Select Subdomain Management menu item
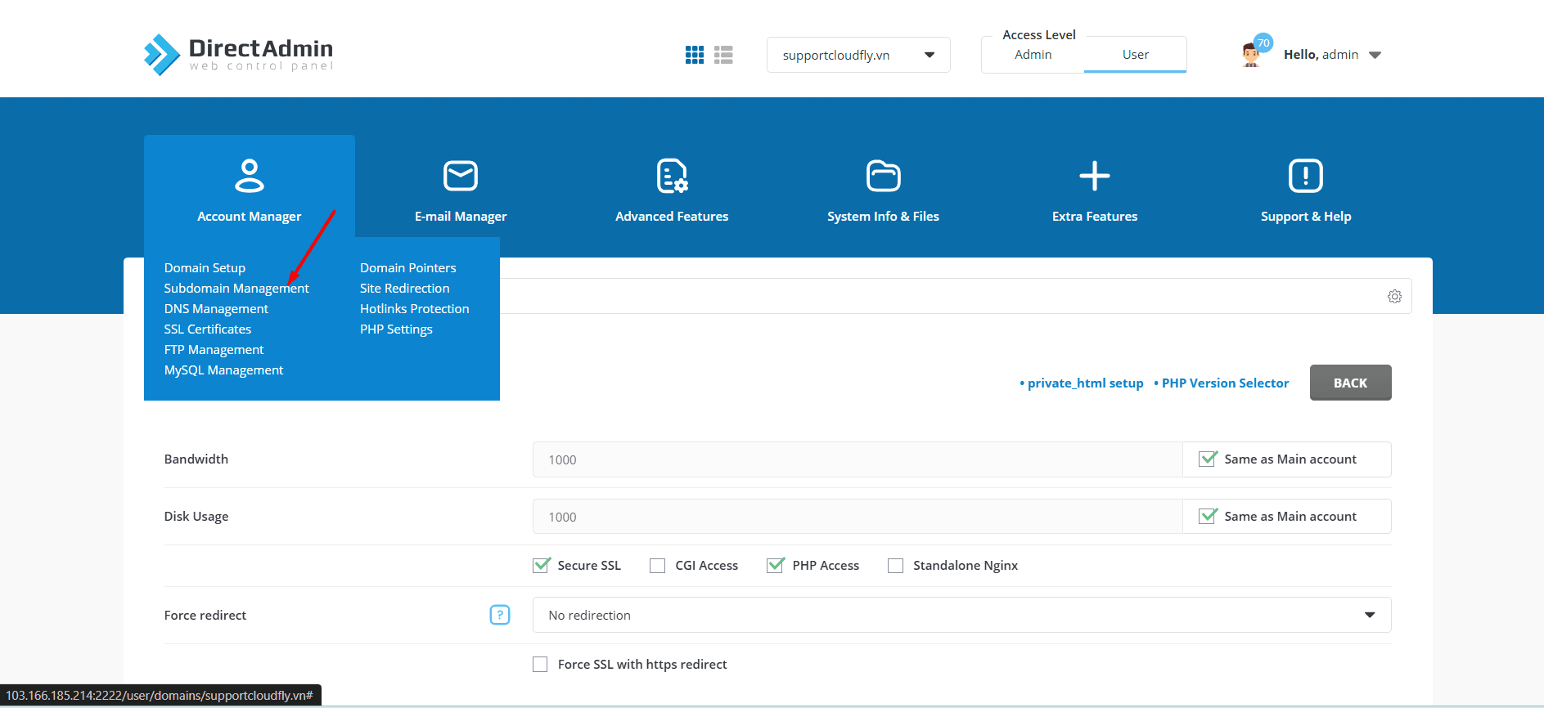 [236, 289]
